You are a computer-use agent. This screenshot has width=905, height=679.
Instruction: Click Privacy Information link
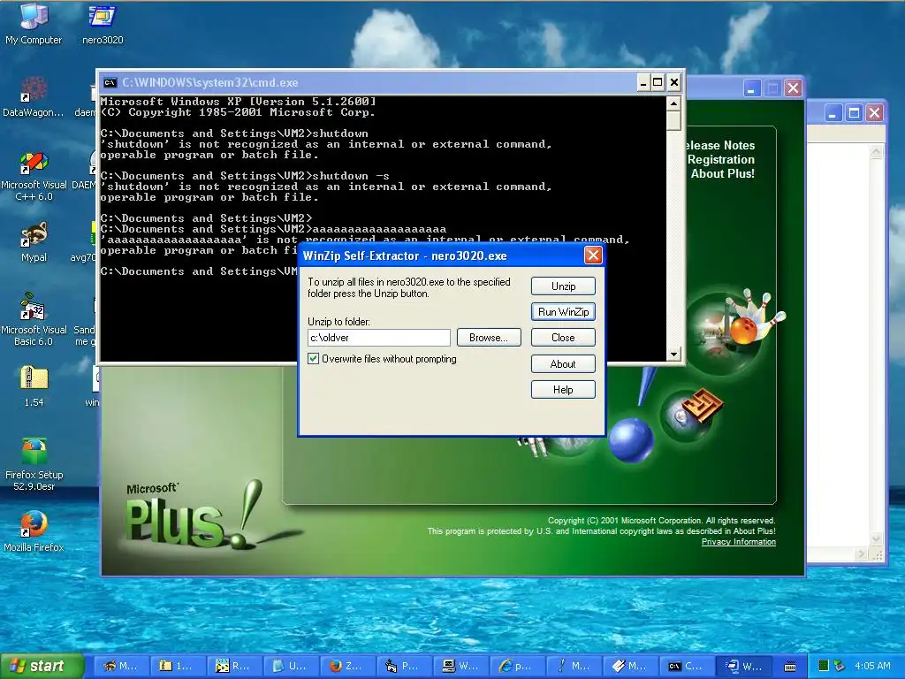pyautogui.click(x=738, y=542)
